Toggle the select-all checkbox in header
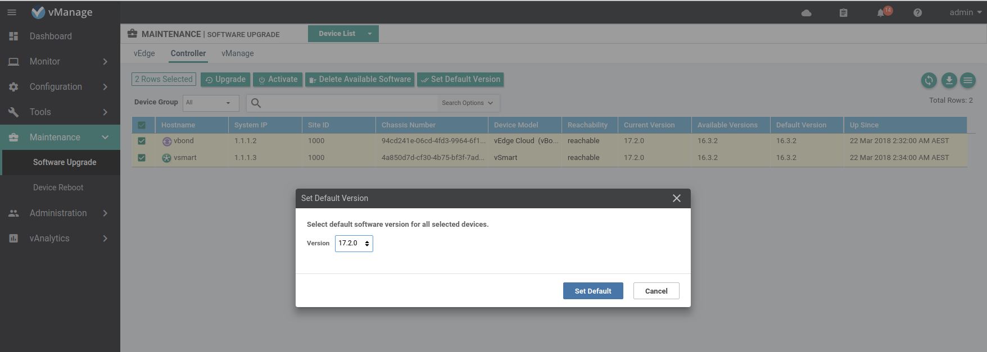 (x=142, y=125)
